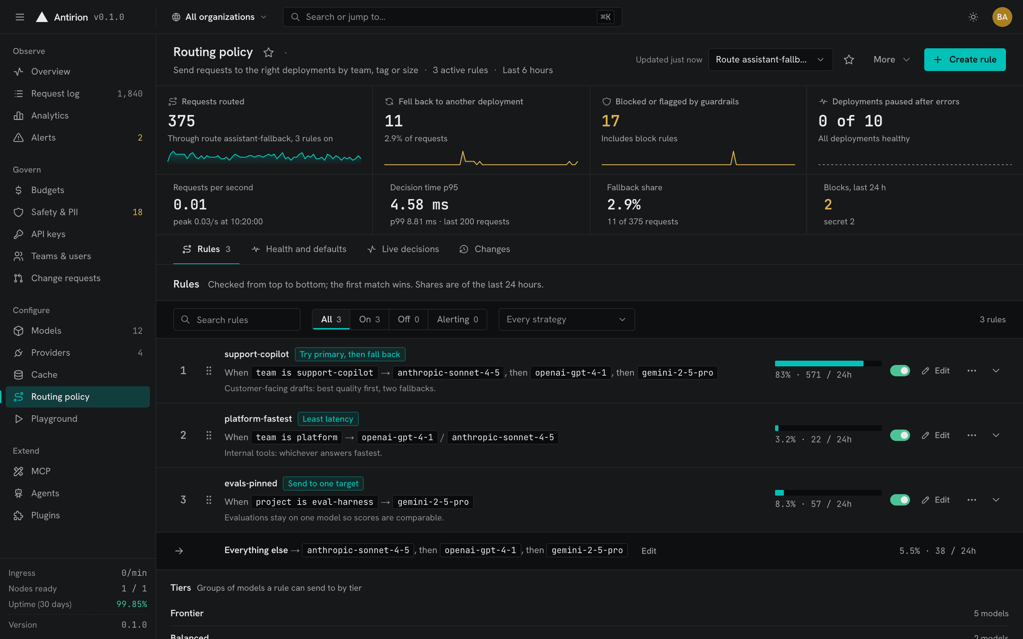1023x639 pixels.
Task: Open Budgets in the sidebar
Action: [x=78, y=190]
